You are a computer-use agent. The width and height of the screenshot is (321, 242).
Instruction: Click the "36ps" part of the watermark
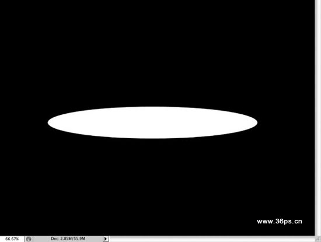click(283, 222)
